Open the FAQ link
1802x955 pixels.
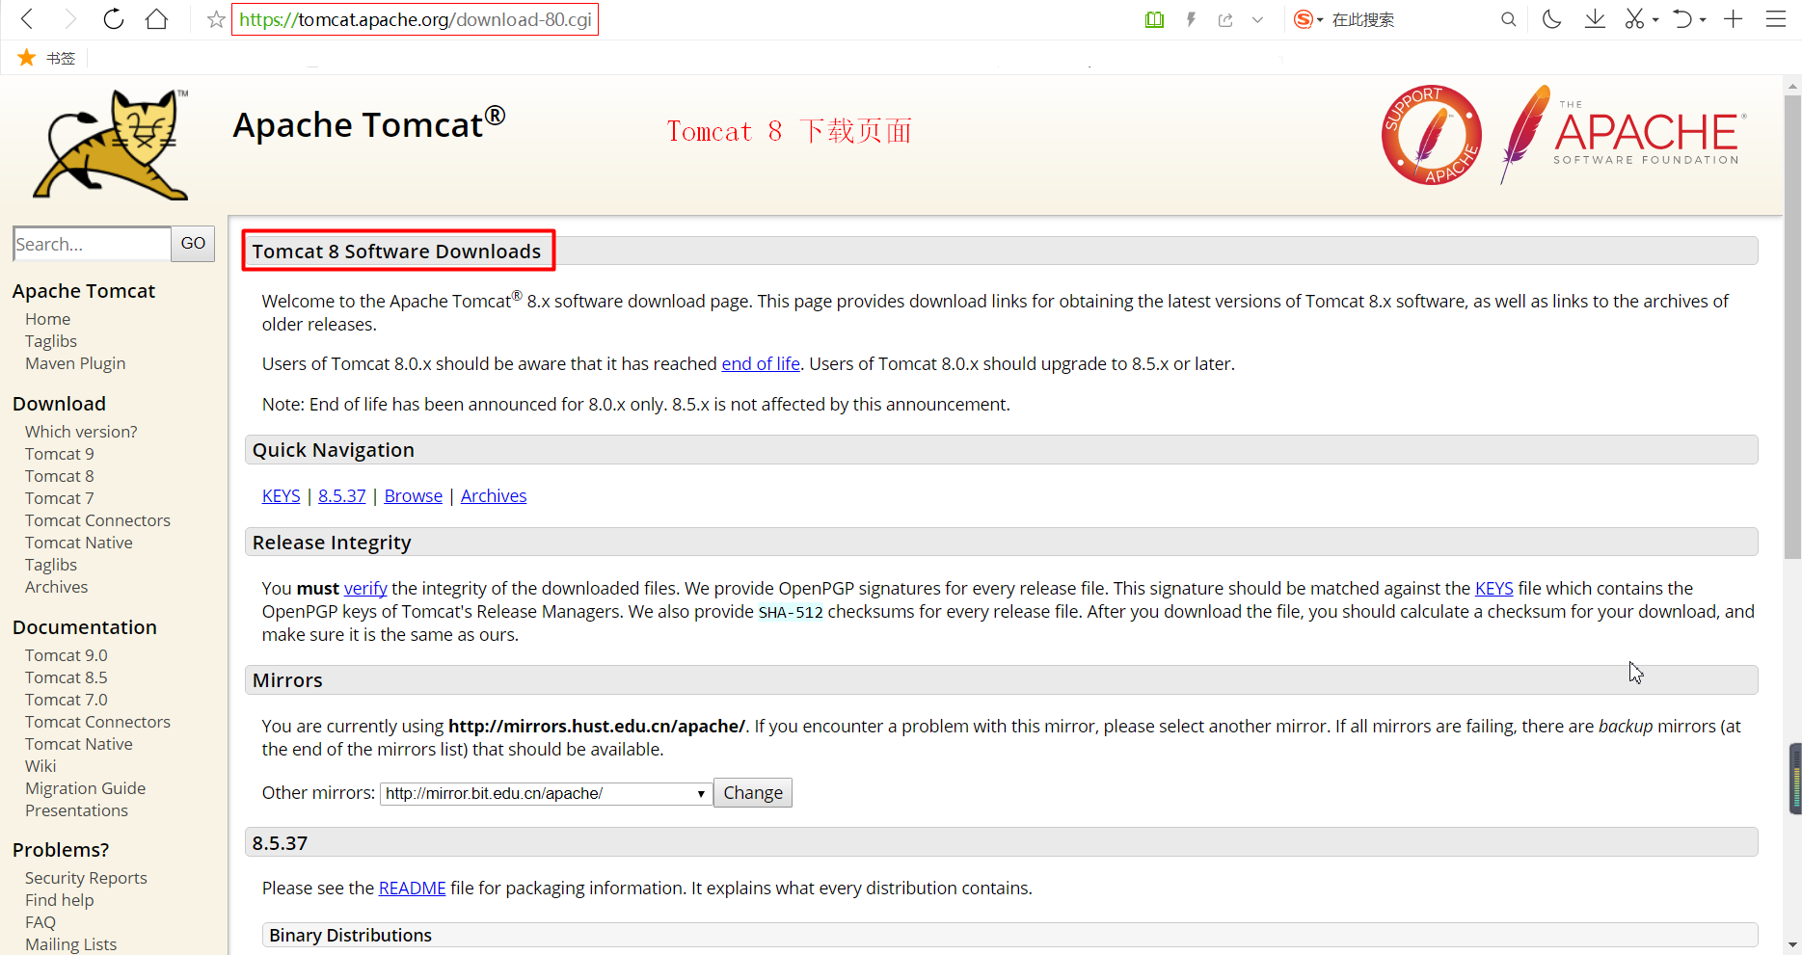[x=40, y=922]
